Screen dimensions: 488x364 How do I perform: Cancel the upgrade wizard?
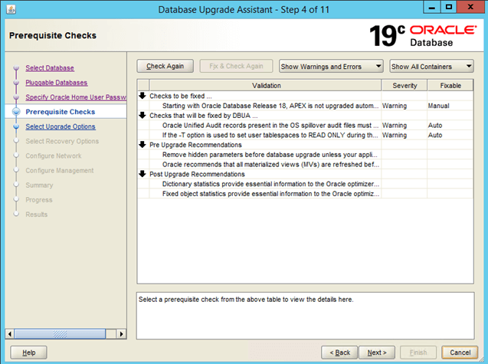(x=460, y=353)
